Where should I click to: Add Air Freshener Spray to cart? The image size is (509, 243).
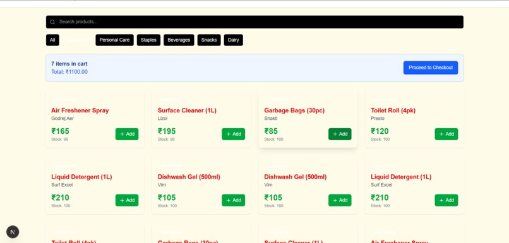(127, 134)
